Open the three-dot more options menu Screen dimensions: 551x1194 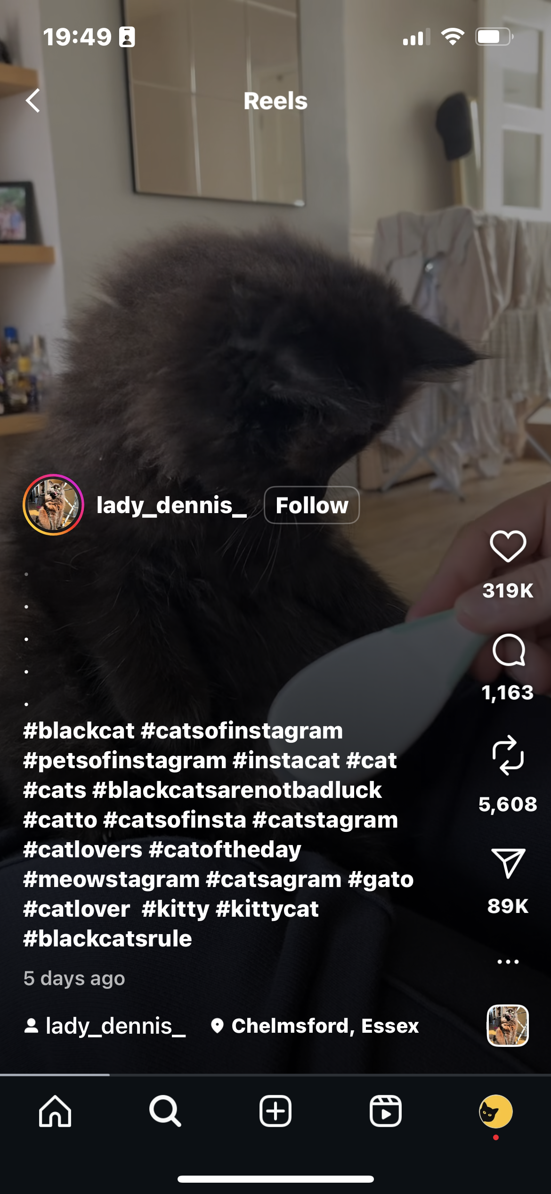[x=508, y=961]
